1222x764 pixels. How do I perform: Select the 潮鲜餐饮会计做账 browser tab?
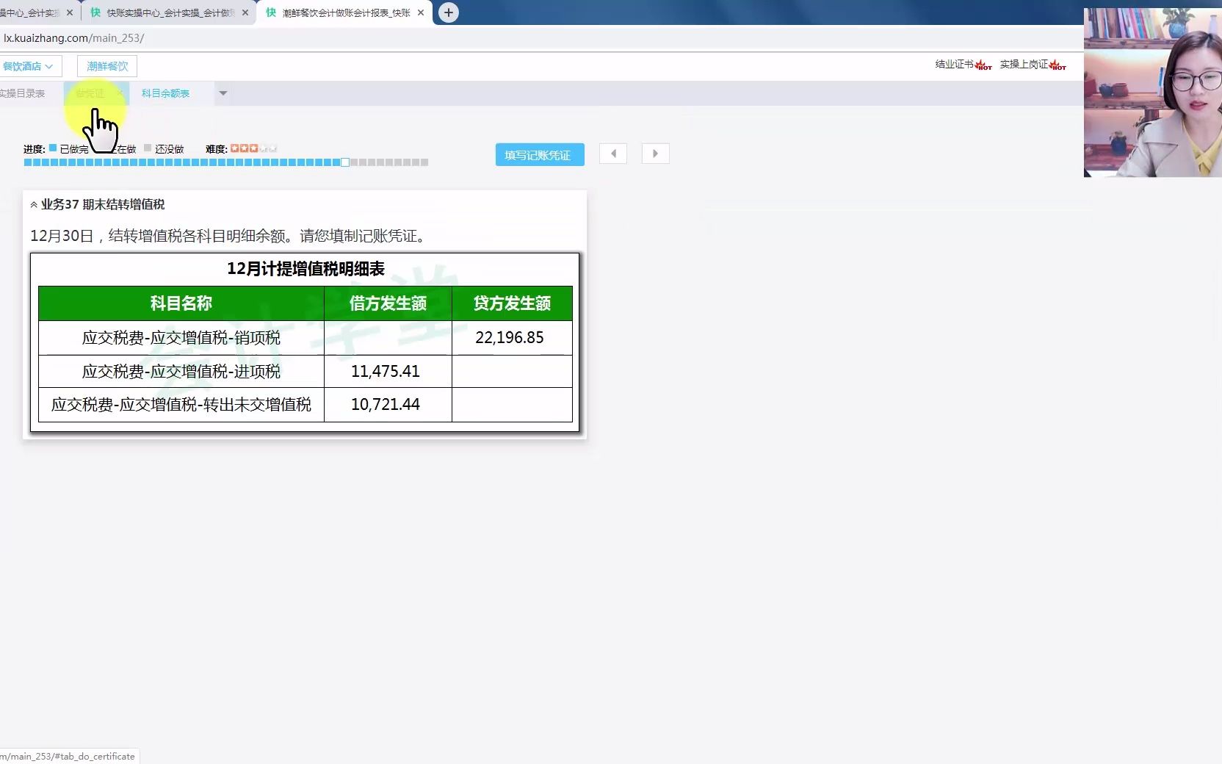tap(346, 12)
